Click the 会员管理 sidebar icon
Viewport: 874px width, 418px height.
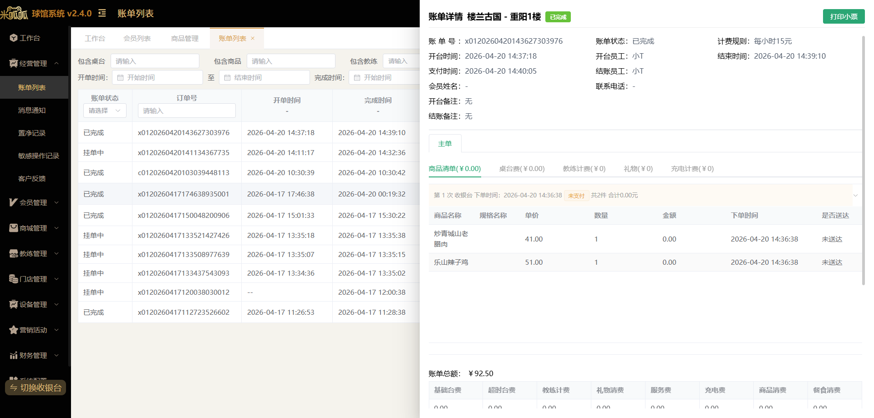click(13, 202)
